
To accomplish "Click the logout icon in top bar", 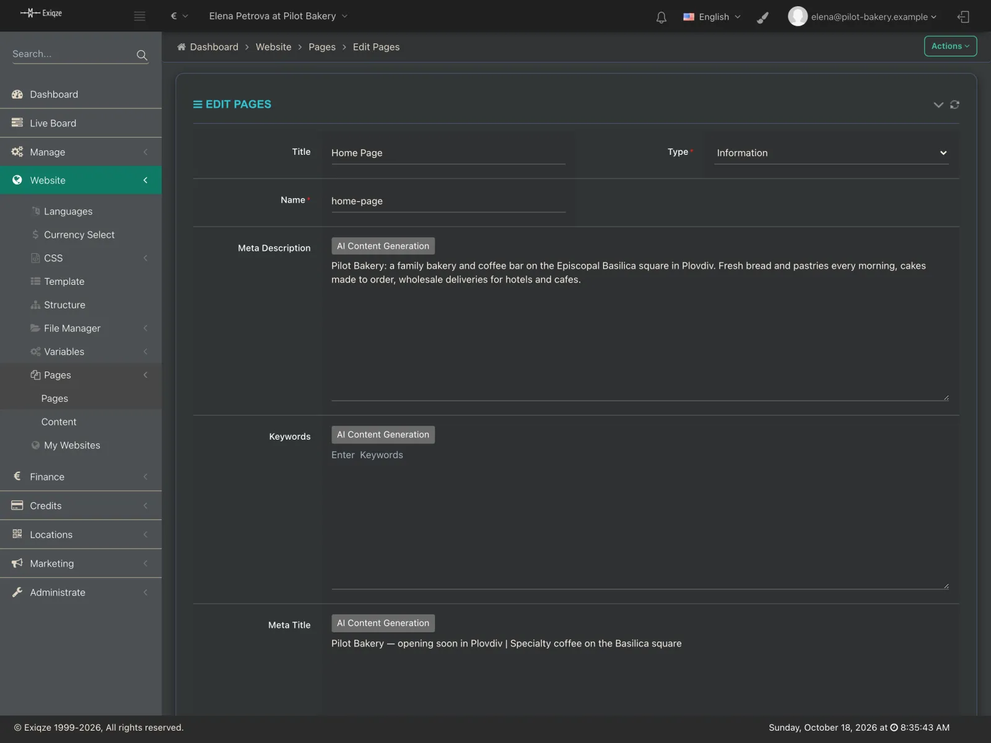I will pyautogui.click(x=963, y=17).
